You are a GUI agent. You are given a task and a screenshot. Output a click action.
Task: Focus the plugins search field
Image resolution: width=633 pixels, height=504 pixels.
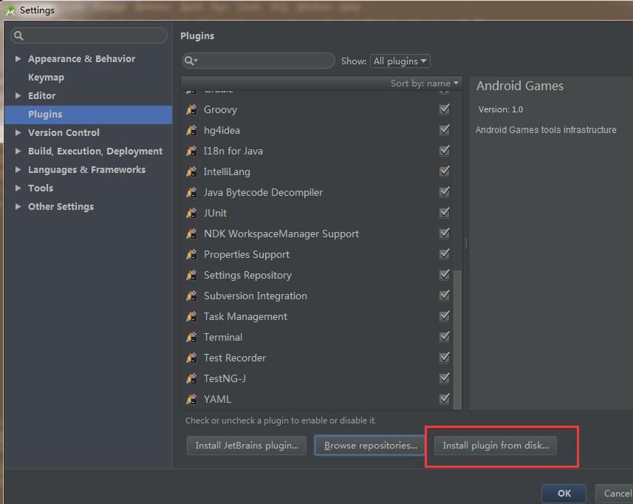259,61
